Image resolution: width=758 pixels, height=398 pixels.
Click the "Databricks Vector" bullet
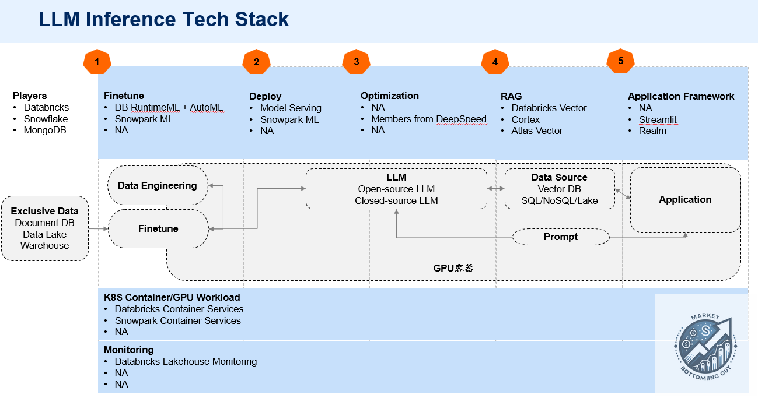549,108
